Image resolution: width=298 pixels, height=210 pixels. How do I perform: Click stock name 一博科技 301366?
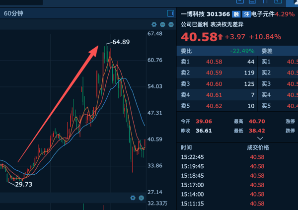coord(206,14)
